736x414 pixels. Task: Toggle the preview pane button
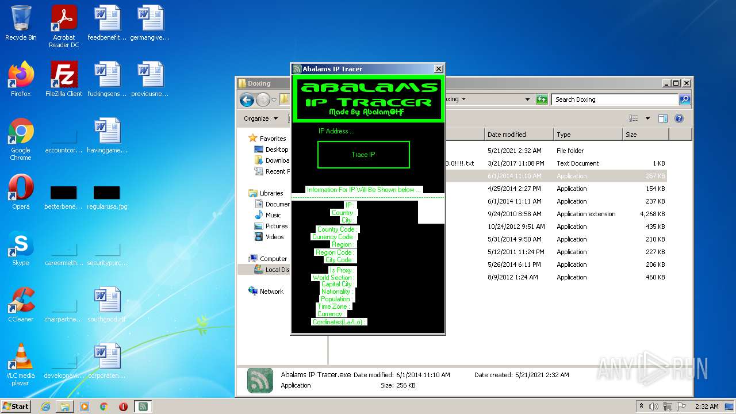tap(663, 118)
